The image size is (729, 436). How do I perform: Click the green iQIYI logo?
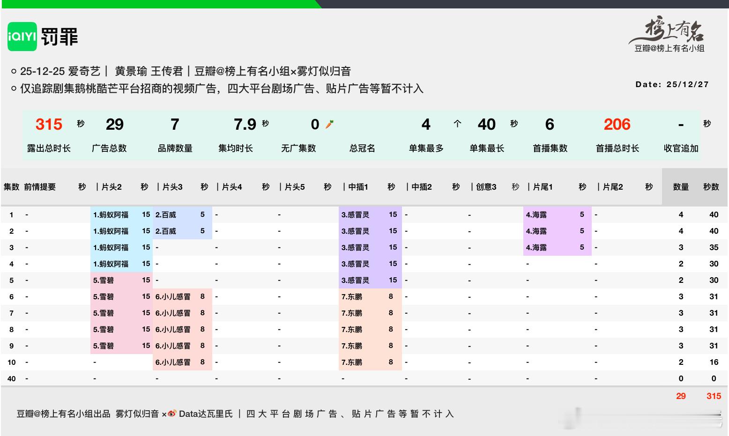point(22,37)
